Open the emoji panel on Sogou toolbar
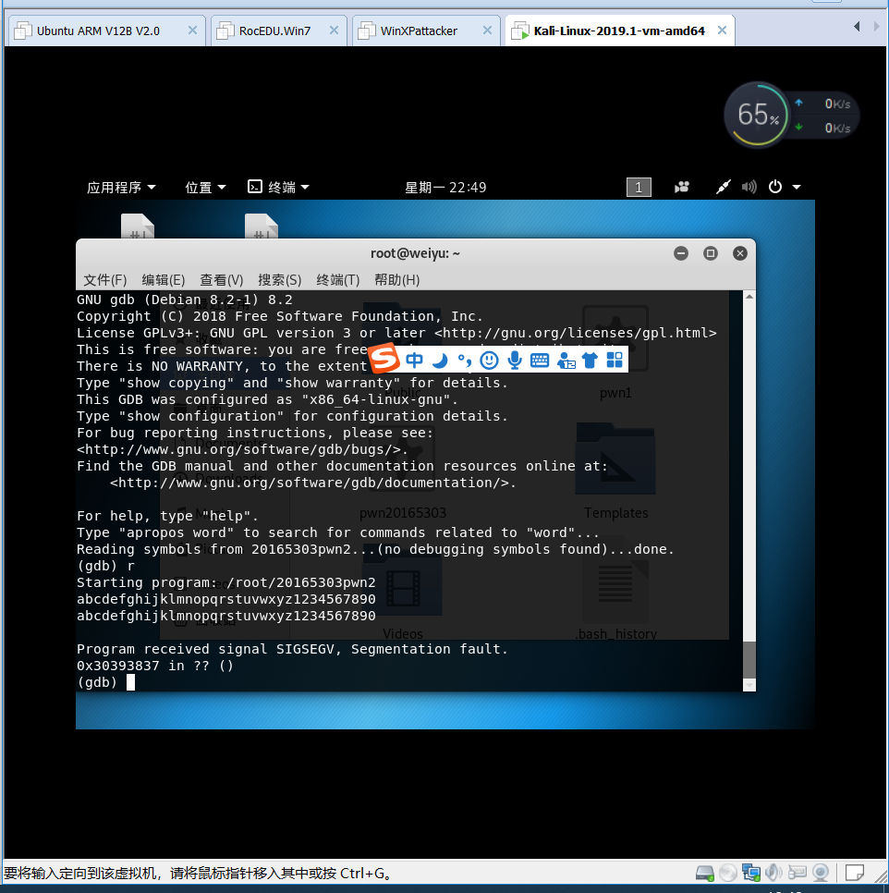889x893 pixels. tap(489, 360)
